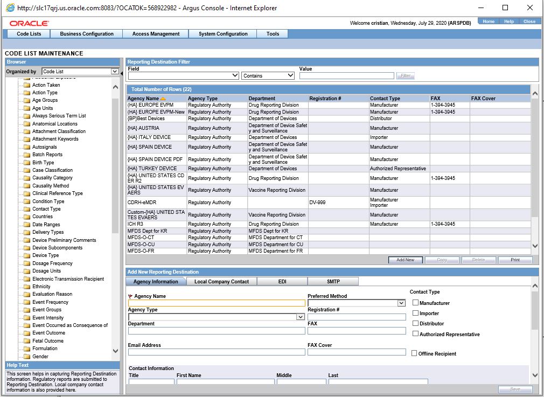Viewport: 544px width, 397px height.
Task: Click the Action Taken folder icon
Action: point(26,85)
